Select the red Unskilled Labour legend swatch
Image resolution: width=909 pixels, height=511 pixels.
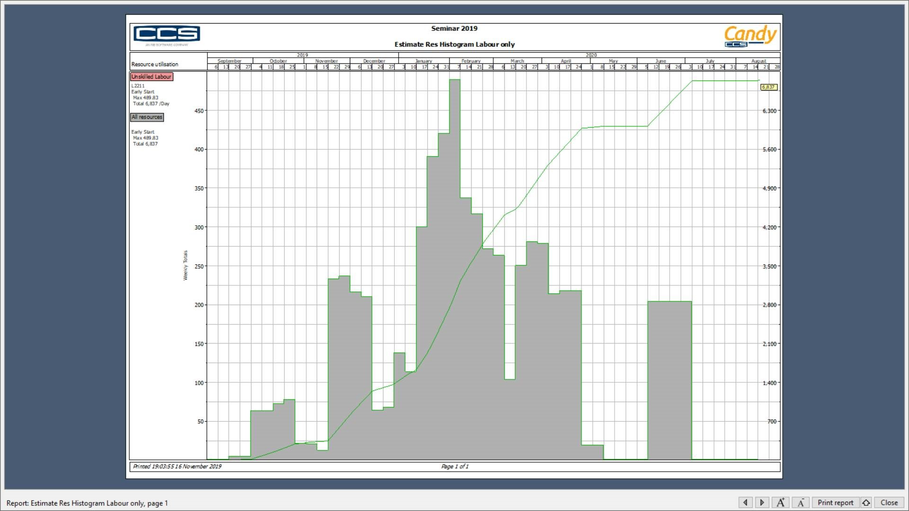coord(151,77)
